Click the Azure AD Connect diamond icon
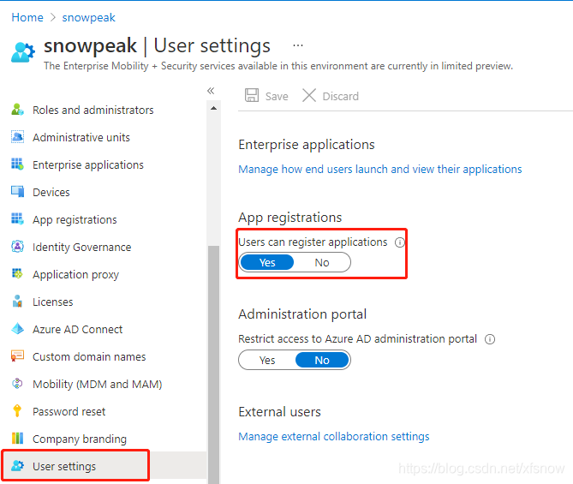 pyautogui.click(x=17, y=329)
